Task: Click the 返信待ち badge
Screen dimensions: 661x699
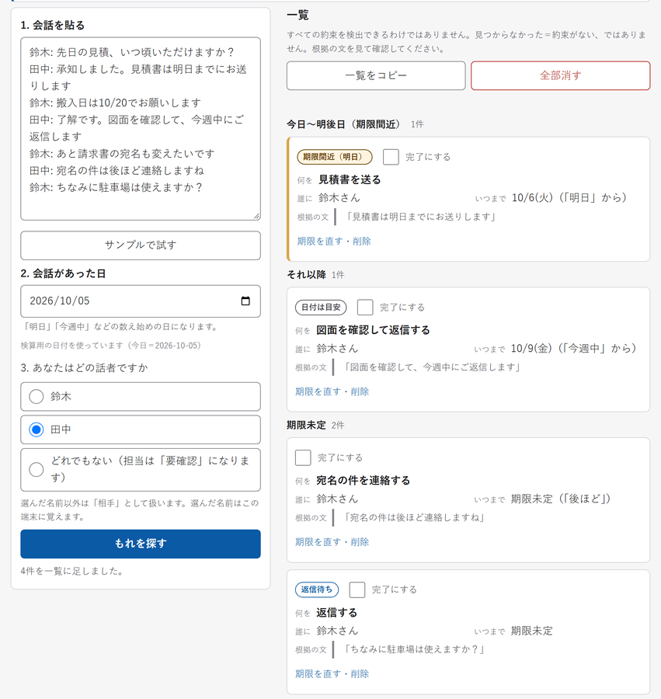Action: [316, 589]
